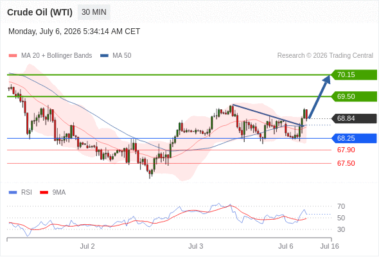Click the Jul 2 date axis marker
Viewport: 379px width, 257px height.
[x=87, y=246]
